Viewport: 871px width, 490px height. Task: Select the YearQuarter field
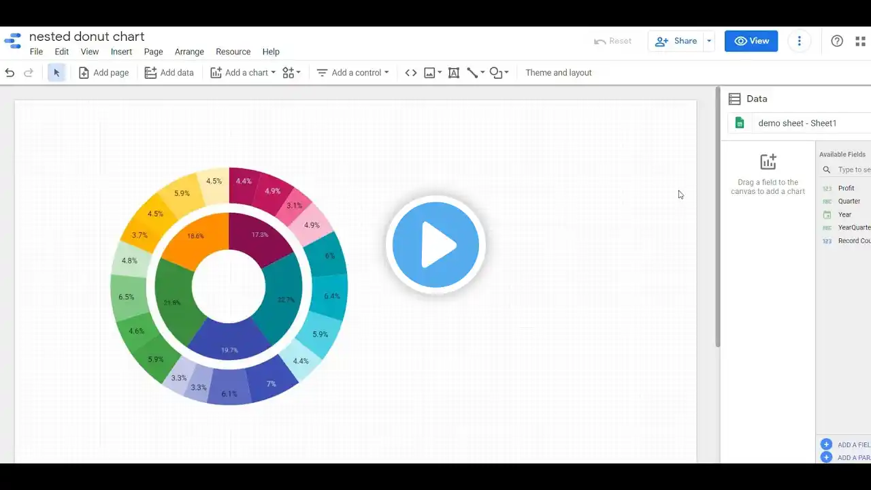(846, 228)
